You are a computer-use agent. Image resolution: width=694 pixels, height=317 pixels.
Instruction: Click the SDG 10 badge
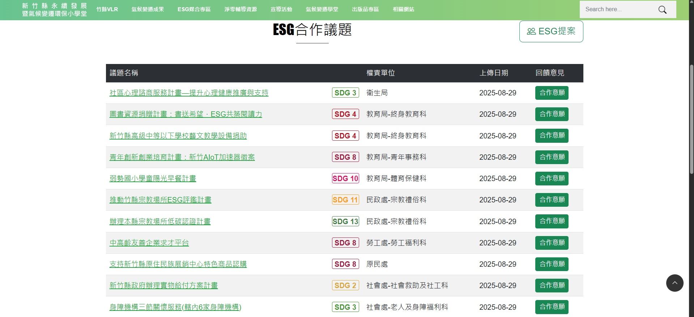click(345, 179)
